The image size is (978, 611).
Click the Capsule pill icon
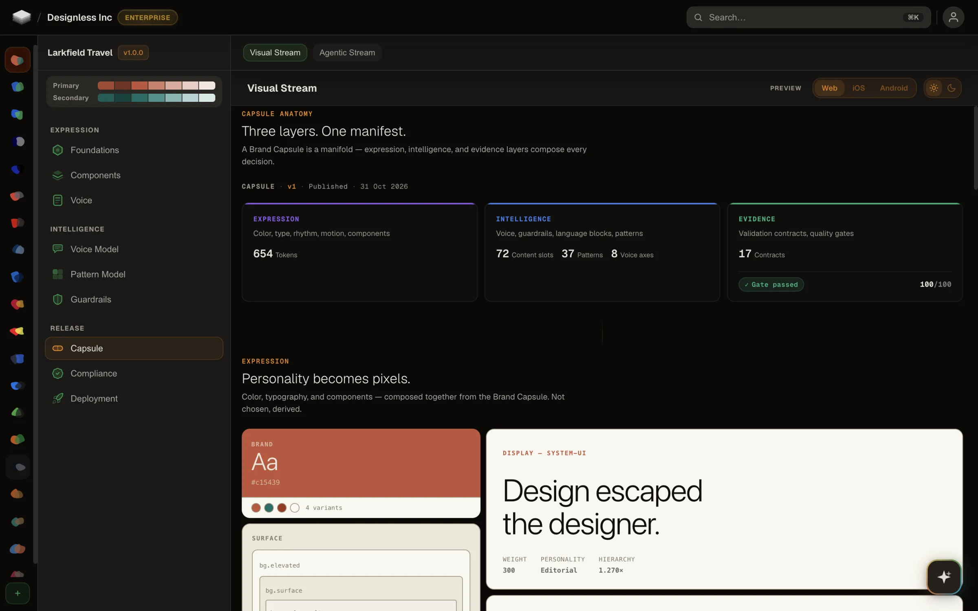click(58, 348)
